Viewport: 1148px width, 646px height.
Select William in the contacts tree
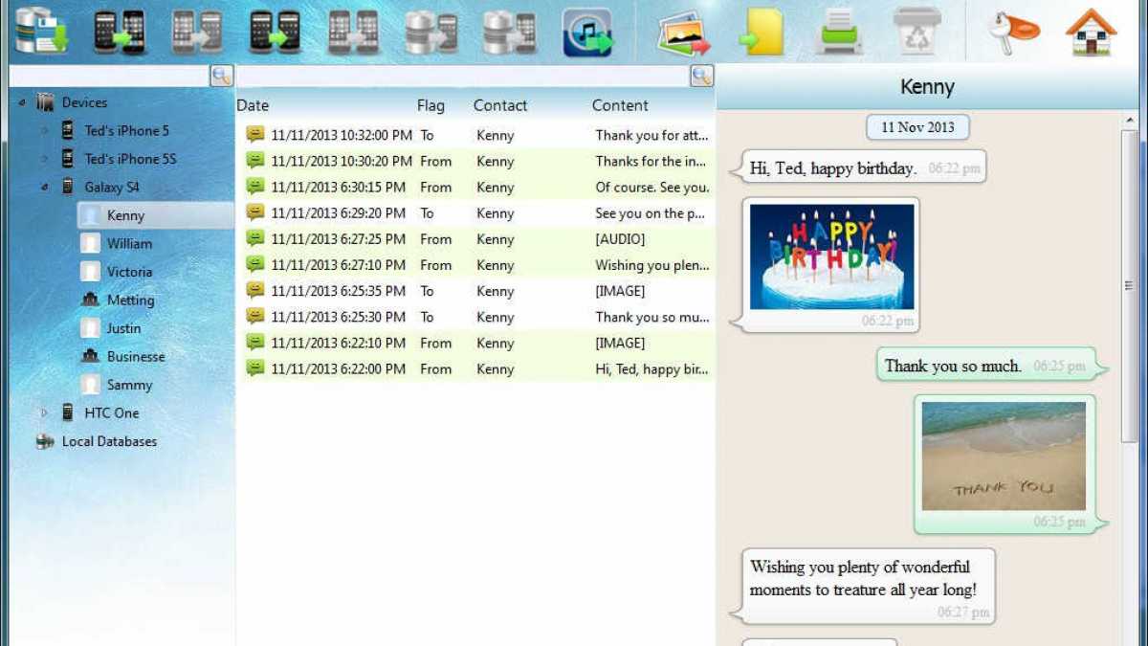(129, 244)
